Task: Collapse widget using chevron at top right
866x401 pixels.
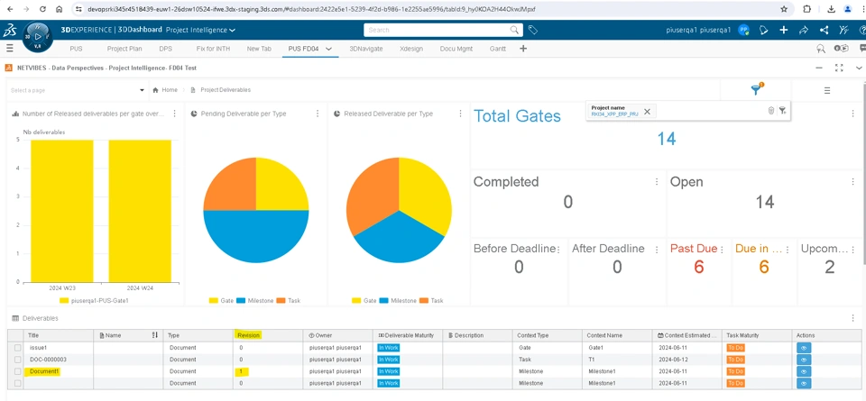Action: [x=859, y=68]
